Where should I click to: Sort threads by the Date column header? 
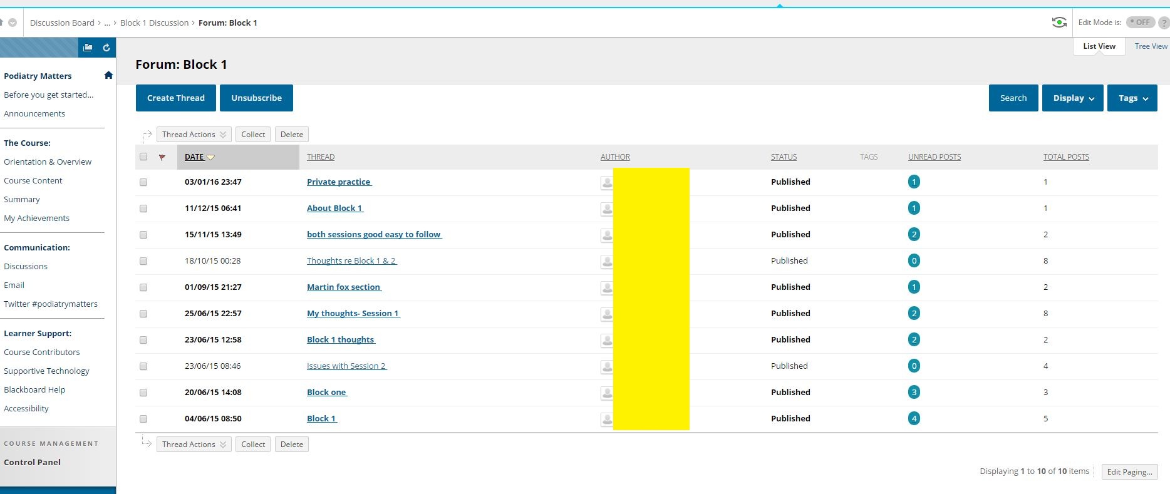(x=194, y=157)
